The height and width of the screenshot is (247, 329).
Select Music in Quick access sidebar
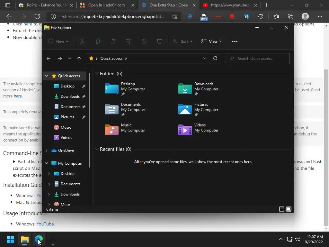66,127
